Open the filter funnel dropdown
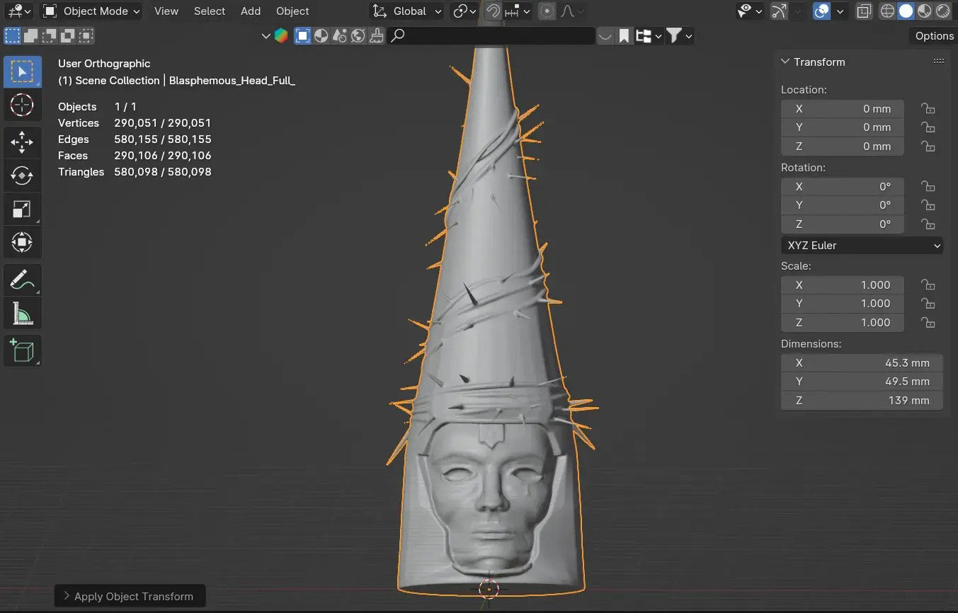The width and height of the screenshot is (958, 613). 679,35
